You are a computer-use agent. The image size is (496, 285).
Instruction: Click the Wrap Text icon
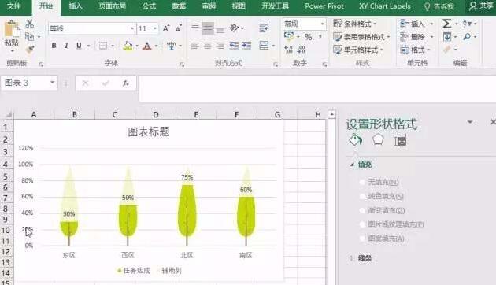[264, 28]
